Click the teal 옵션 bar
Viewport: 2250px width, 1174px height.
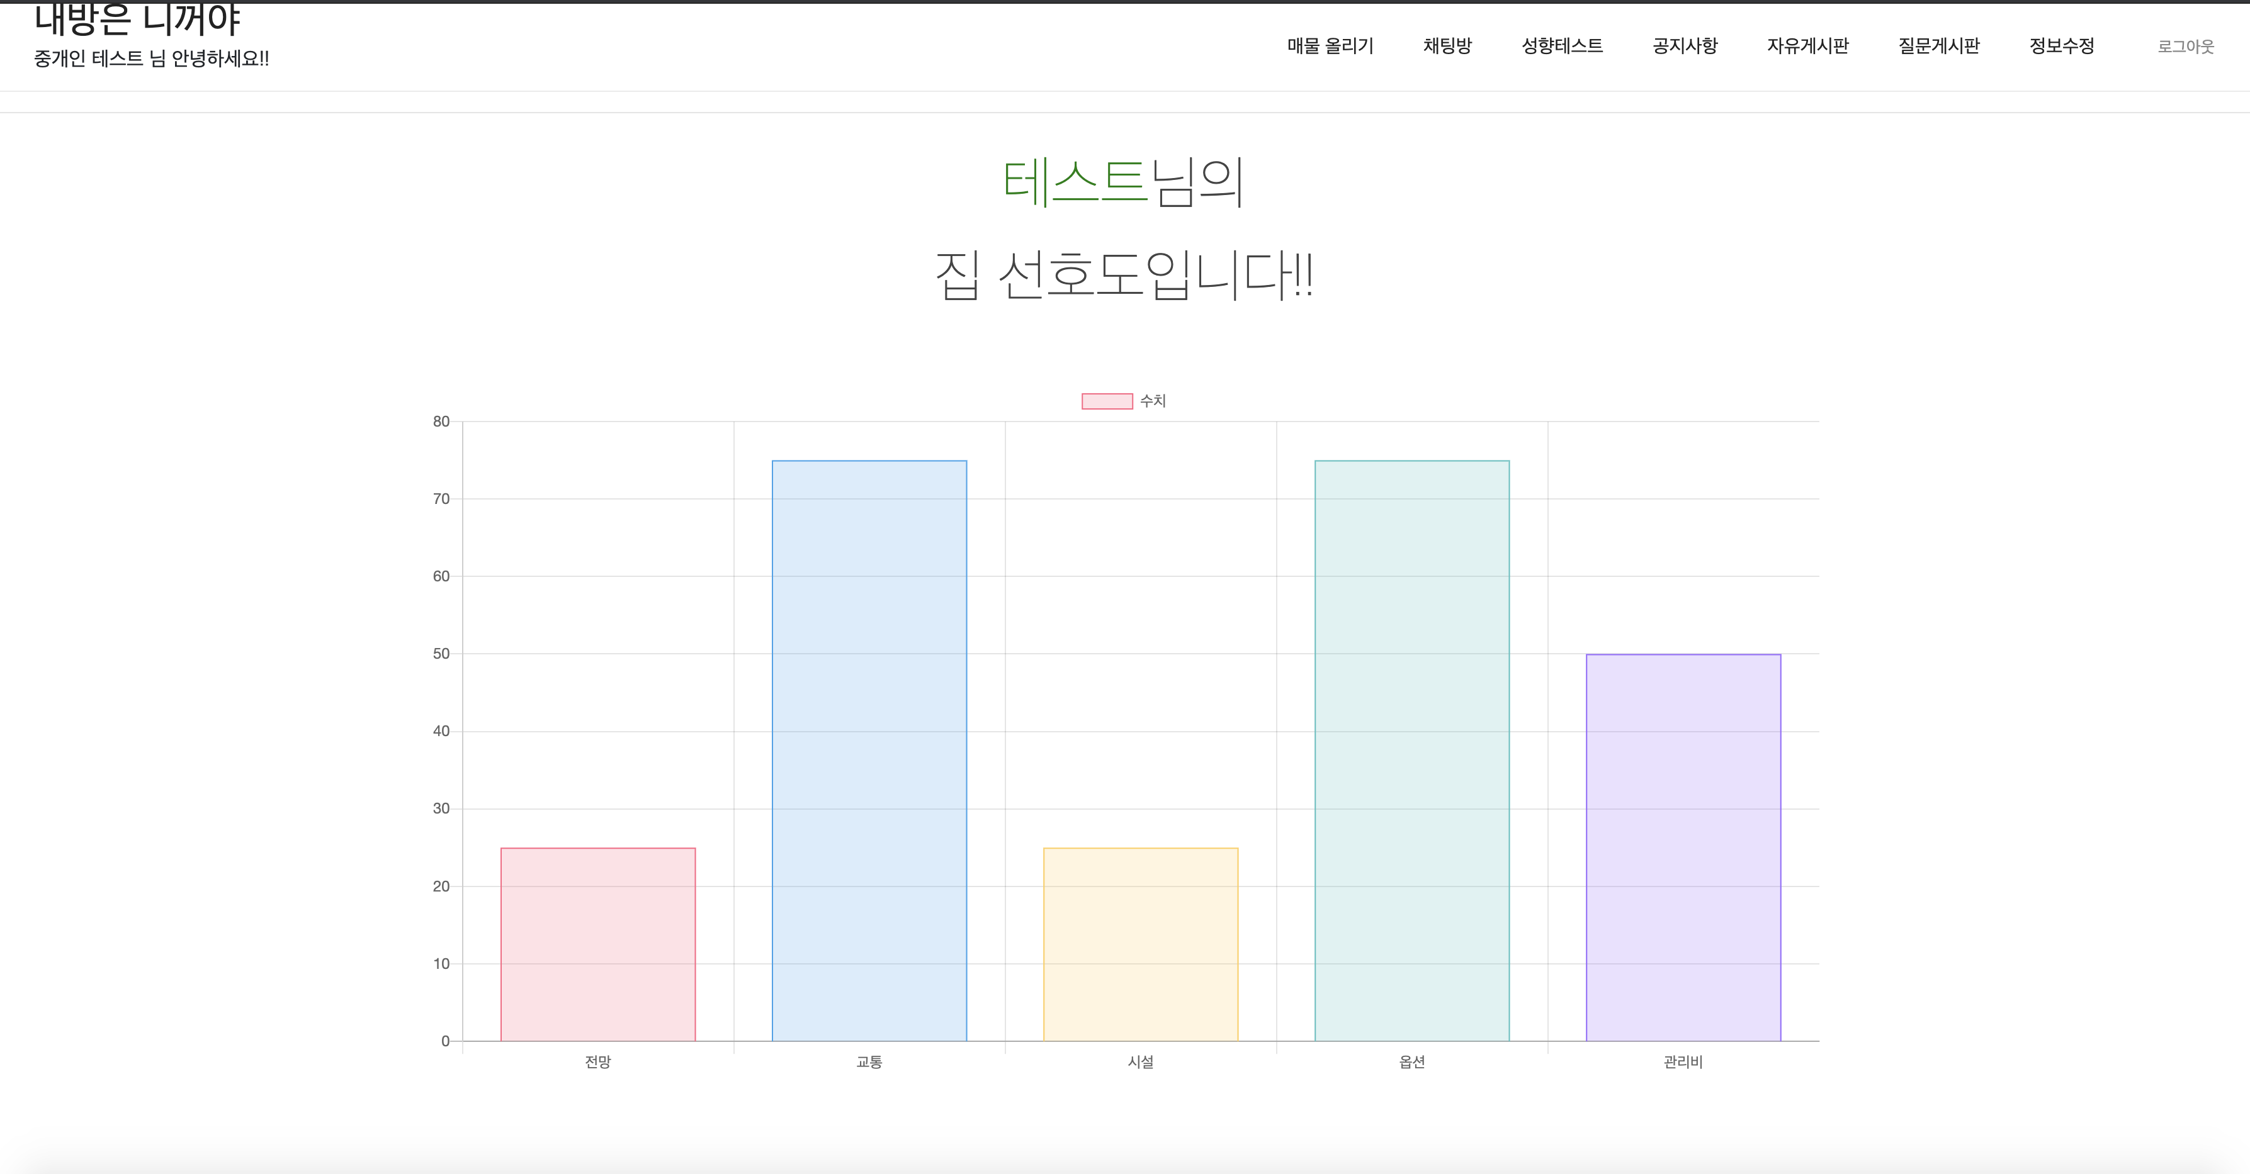(1411, 751)
